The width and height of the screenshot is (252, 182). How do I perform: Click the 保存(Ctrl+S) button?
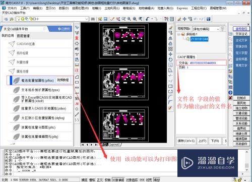186,141
